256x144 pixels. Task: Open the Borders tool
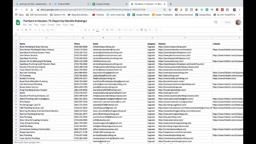coord(108,30)
